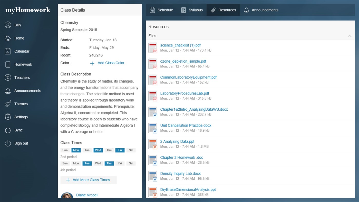
Task: Switch to the Syllabus tab
Action: coord(192,10)
